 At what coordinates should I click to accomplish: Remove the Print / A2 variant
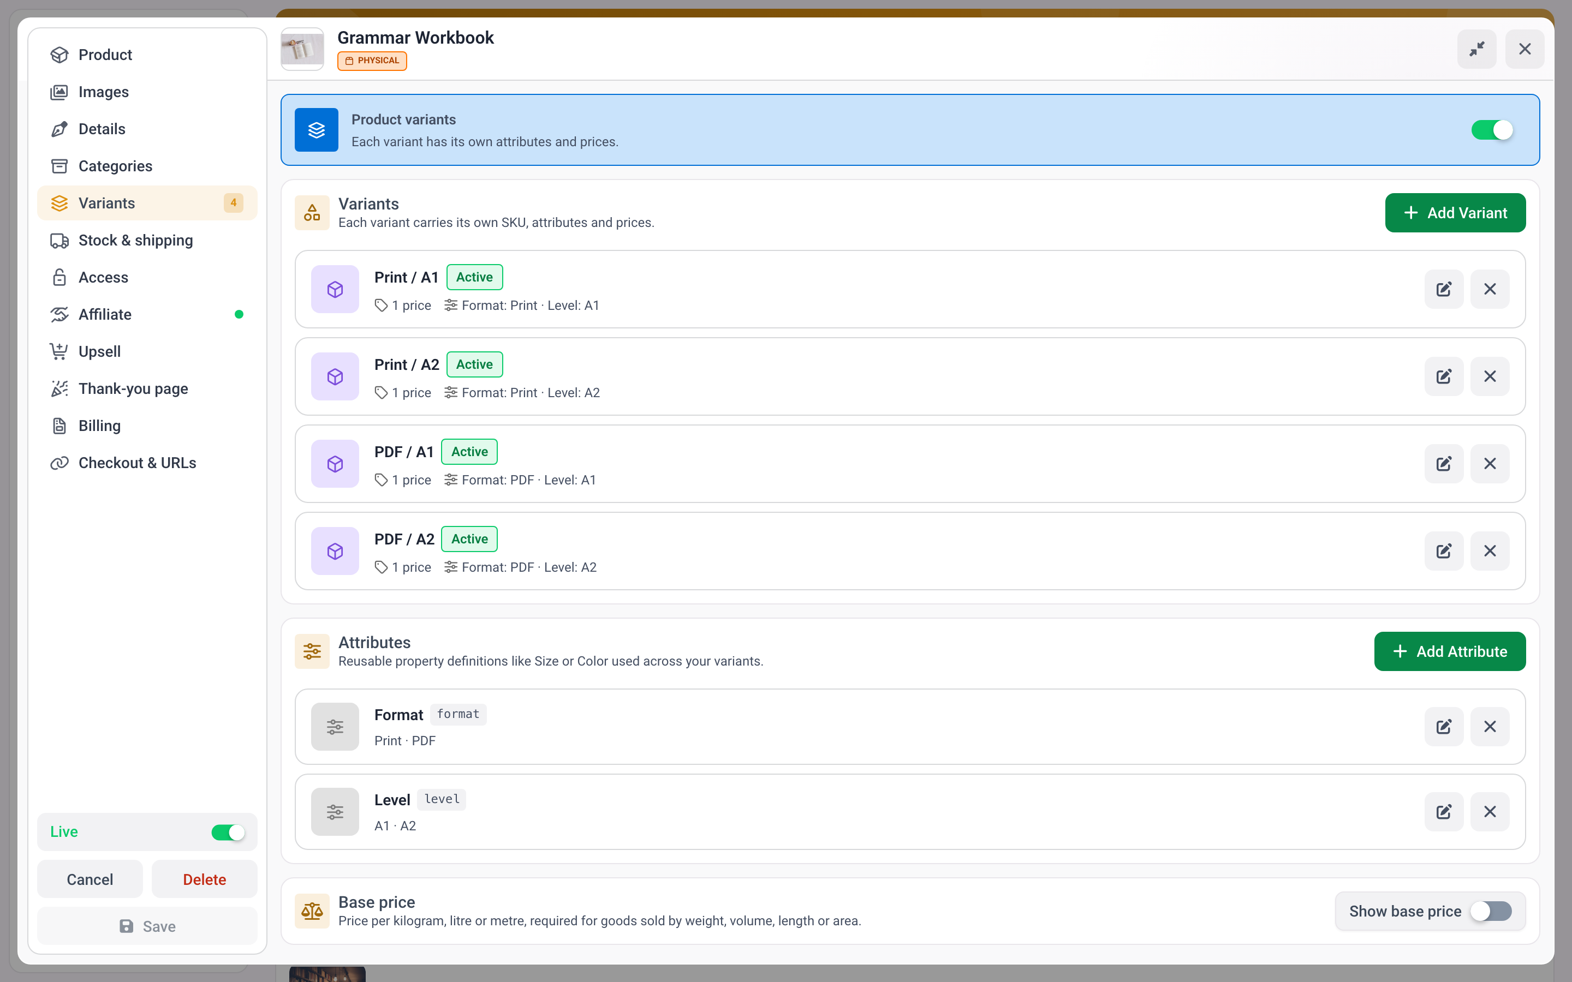pos(1490,376)
